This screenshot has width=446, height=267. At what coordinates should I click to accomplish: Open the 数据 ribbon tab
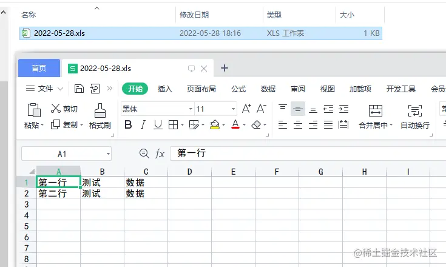(x=268, y=89)
